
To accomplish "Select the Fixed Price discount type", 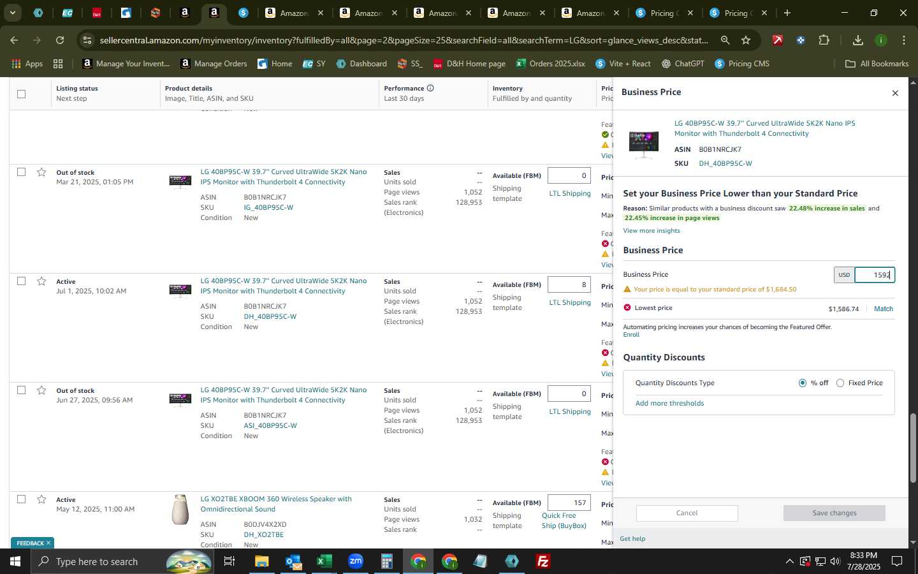I will [x=840, y=383].
